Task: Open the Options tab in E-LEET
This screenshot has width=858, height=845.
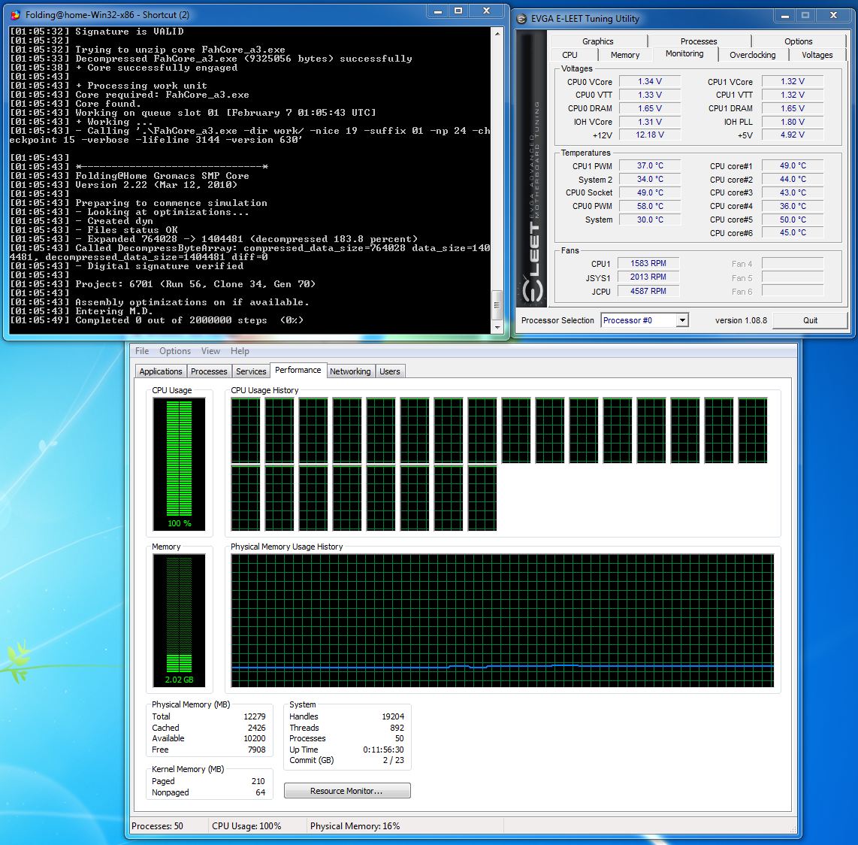Action: click(x=798, y=41)
